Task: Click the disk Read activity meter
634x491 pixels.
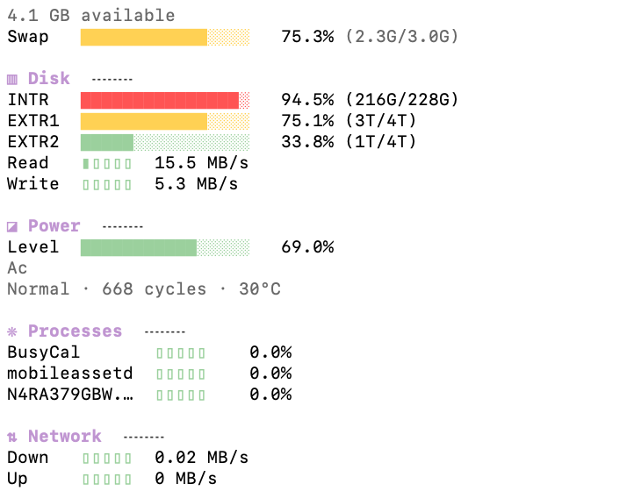Action: pyautogui.click(x=107, y=163)
